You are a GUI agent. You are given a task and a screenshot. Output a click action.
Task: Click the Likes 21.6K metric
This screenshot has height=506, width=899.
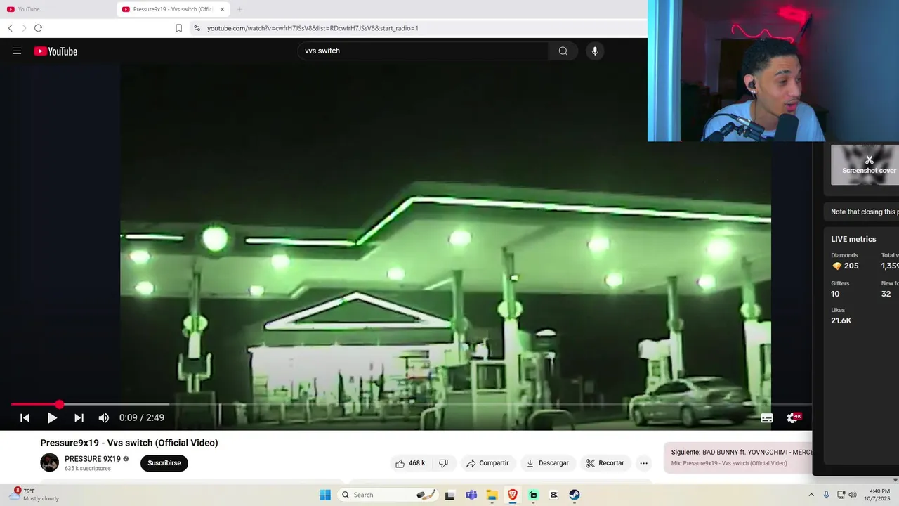[841, 316]
